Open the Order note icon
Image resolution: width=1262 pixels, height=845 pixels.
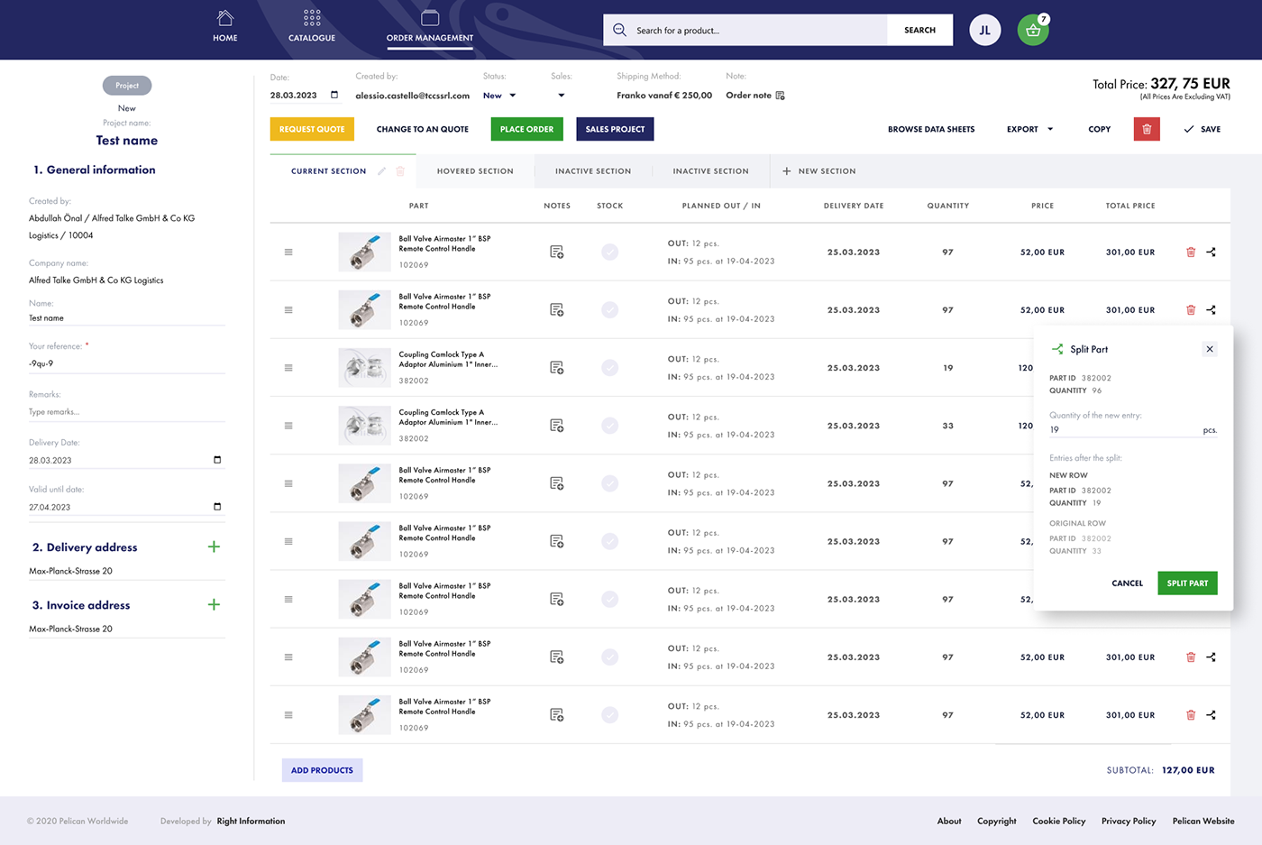tap(781, 96)
